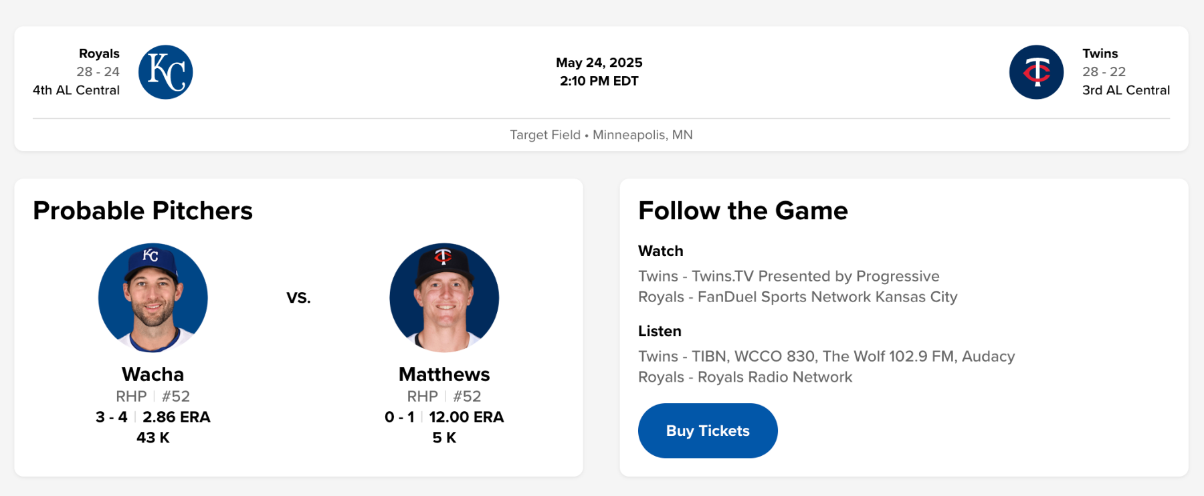This screenshot has width=1204, height=496.
Task: Open Matthews' player headshot photo
Action: pyautogui.click(x=444, y=297)
